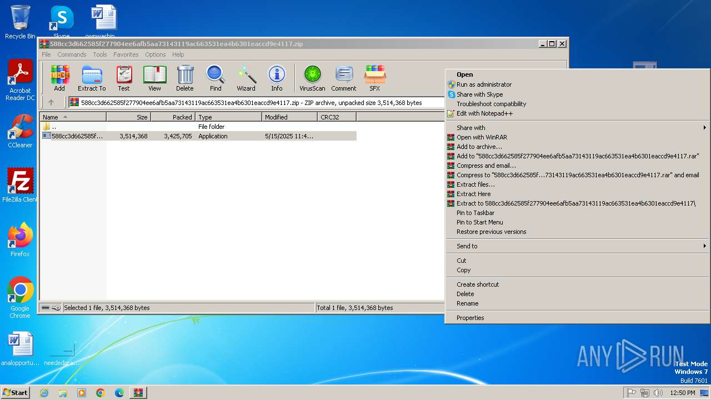Open the Options menu
The image size is (711, 400).
tap(156, 54)
